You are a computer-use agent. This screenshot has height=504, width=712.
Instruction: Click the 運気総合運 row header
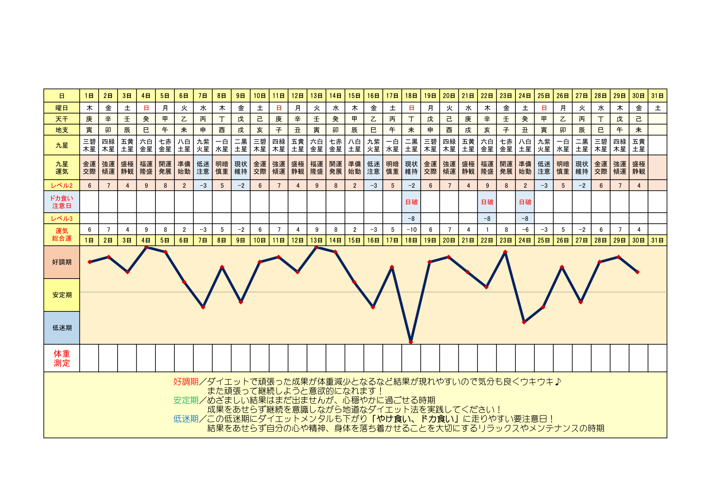click(x=62, y=235)
